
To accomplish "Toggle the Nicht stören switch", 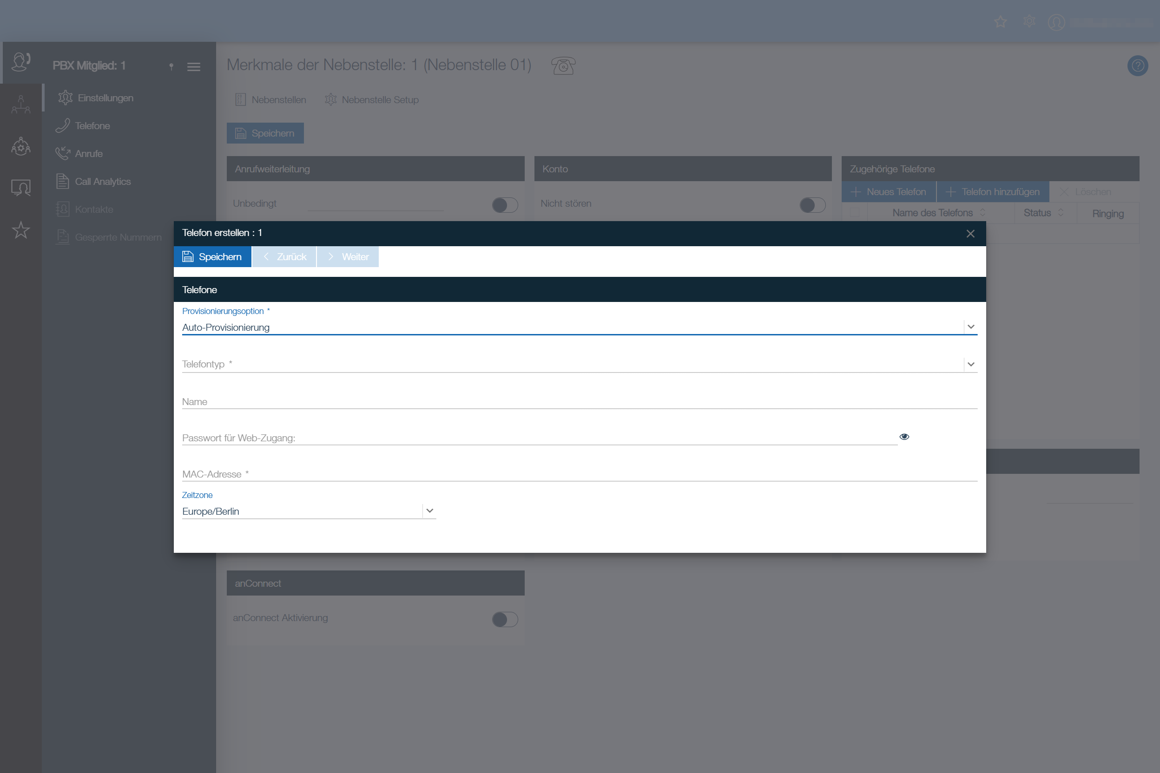I will pyautogui.click(x=812, y=205).
